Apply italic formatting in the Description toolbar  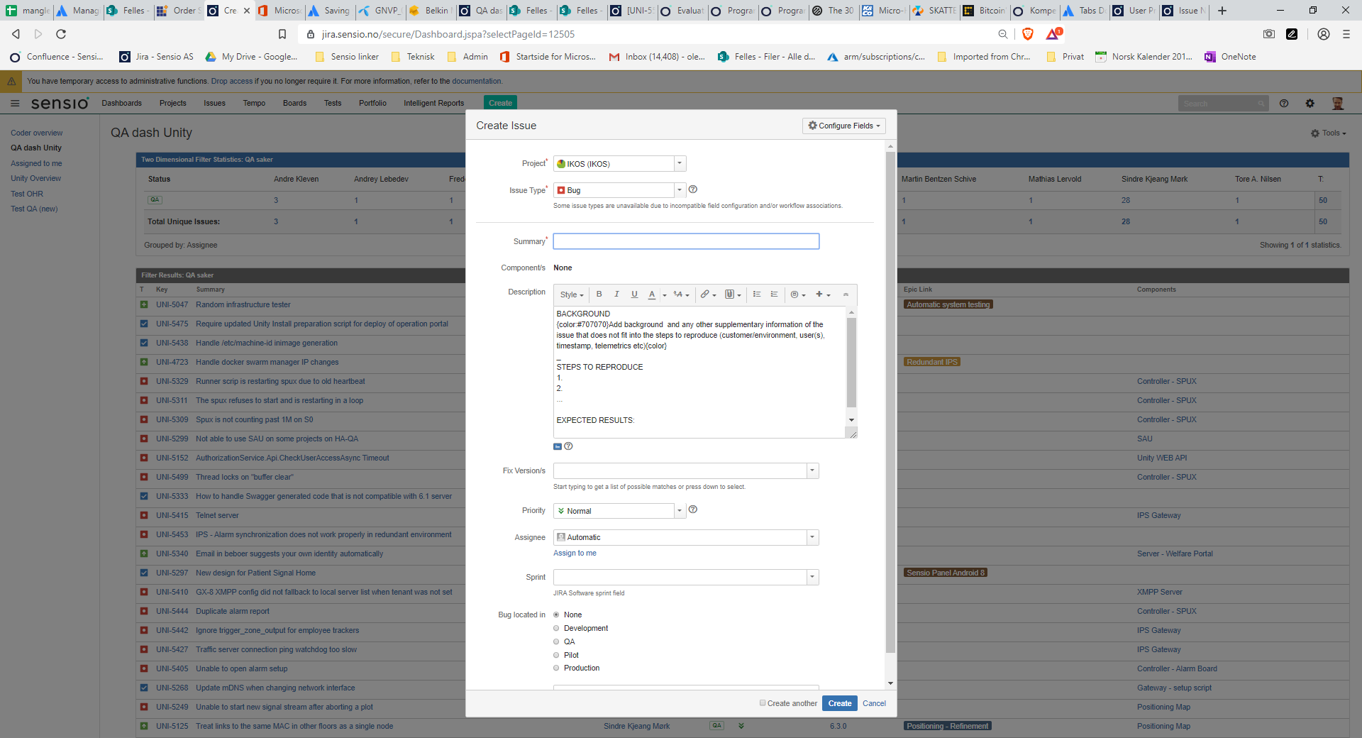click(616, 294)
